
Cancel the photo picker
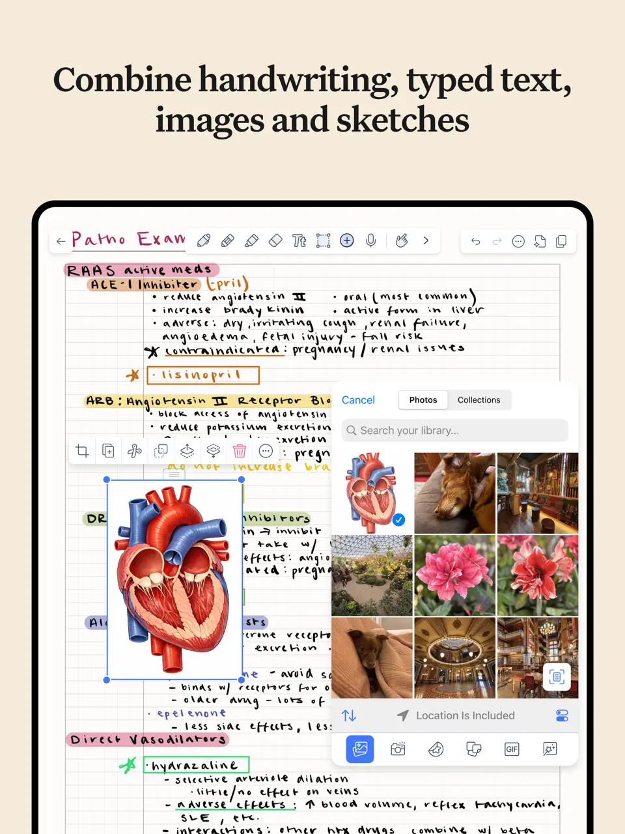coord(358,400)
